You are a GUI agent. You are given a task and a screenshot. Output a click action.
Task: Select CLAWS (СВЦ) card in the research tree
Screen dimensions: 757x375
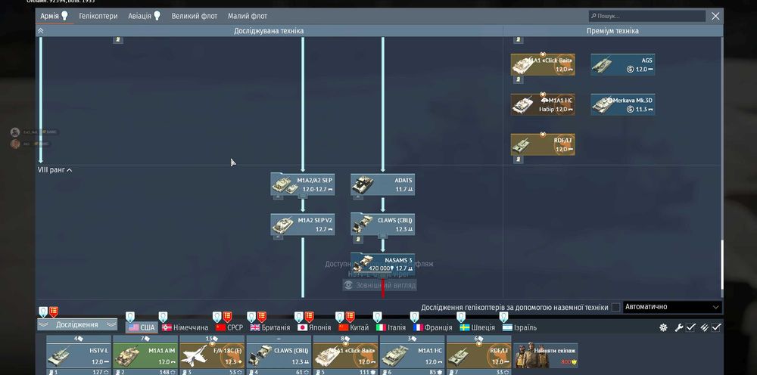(383, 225)
